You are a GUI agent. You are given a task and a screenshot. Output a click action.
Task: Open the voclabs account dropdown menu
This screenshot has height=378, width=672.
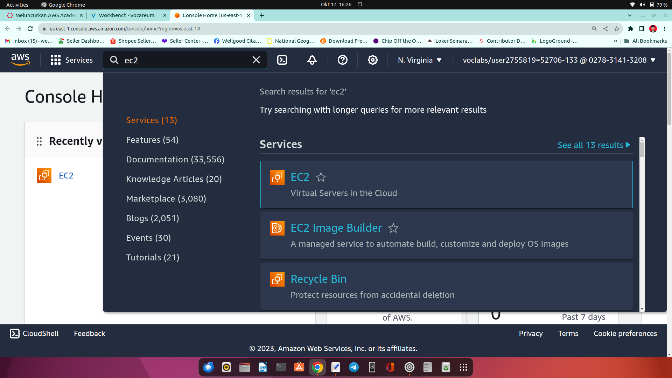click(559, 60)
